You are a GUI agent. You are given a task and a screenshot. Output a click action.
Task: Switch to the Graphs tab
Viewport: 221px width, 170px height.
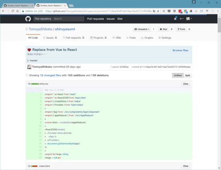147,38
